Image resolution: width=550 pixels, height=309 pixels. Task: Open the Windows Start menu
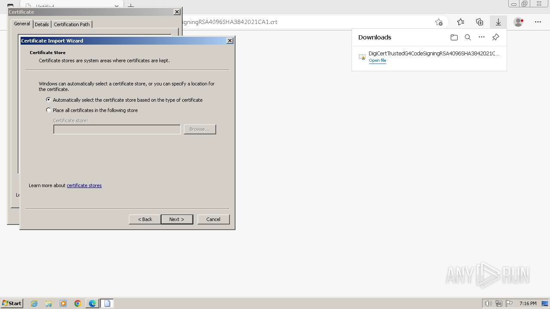[12, 303]
